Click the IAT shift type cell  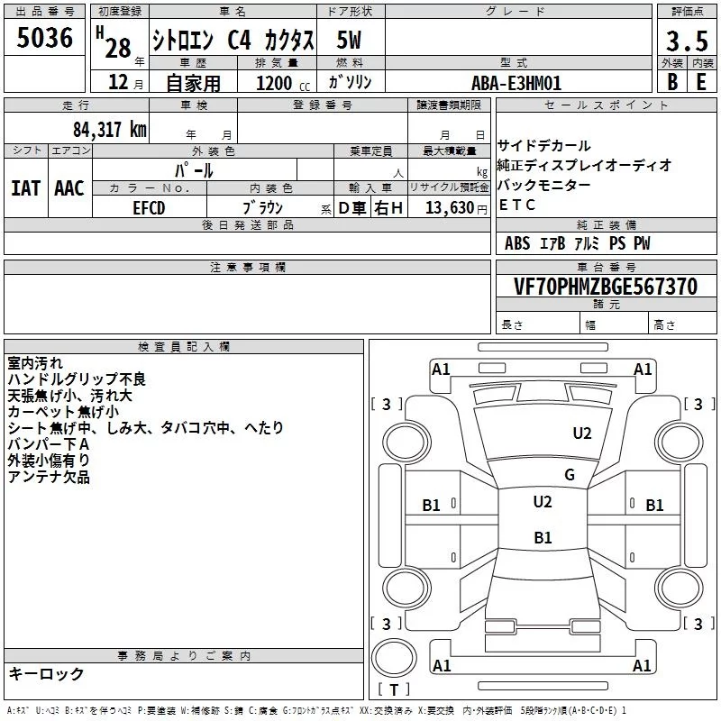pos(26,188)
